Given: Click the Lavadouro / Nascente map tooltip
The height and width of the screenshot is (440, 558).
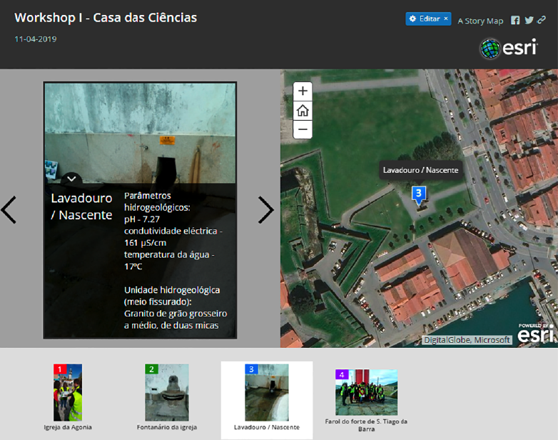Looking at the screenshot, I should [x=420, y=170].
